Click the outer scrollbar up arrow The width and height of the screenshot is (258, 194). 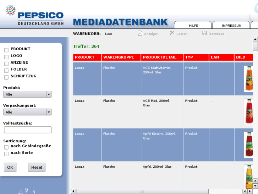click(255, 39)
